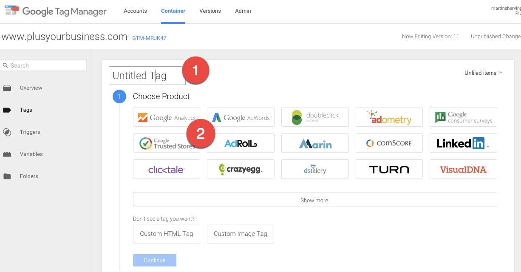
Task: Click the Now Editing Version: 11 text
Action: point(430,37)
